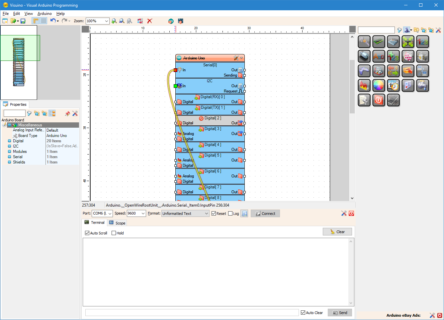
Task: Enable the Log checkbox
Action: 230,214
